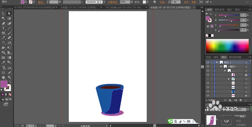Open the zoom level dropdown at bottom

point(36,126)
